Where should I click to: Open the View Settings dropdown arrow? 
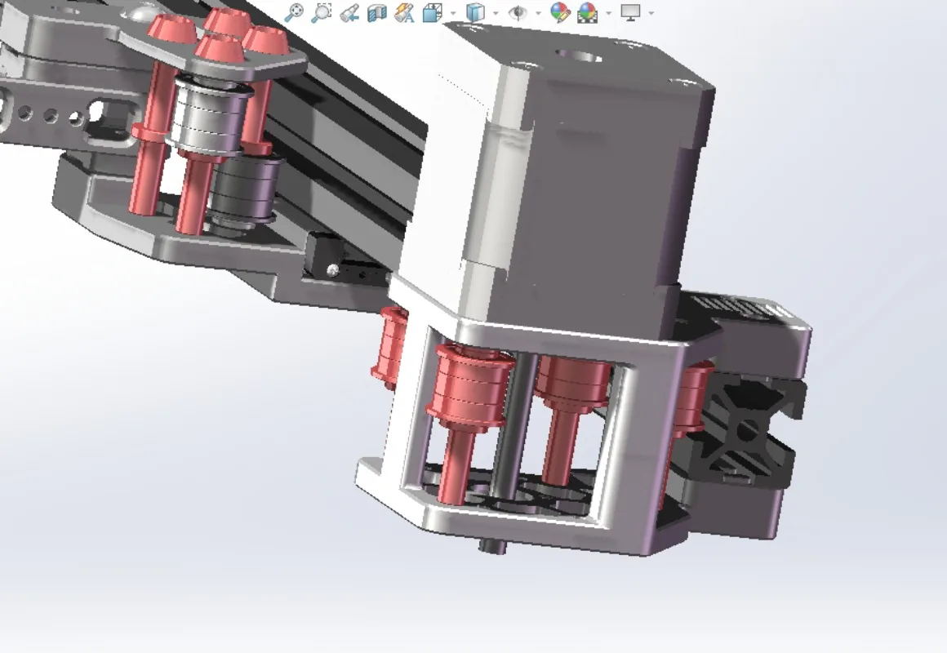pos(649,14)
